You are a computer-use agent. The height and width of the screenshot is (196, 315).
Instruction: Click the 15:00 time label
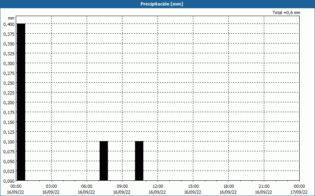pos(193,187)
